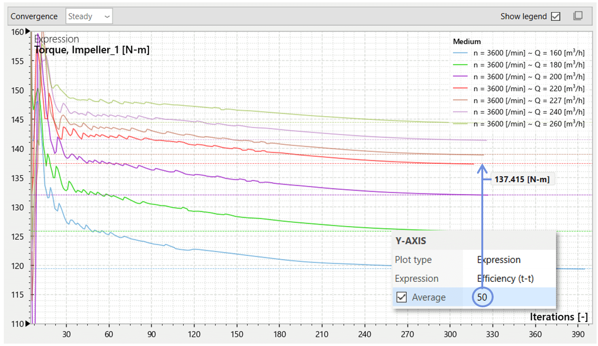Click the Iterations [-] axis label
Viewport: 598px width, 346px height.
tap(559, 317)
